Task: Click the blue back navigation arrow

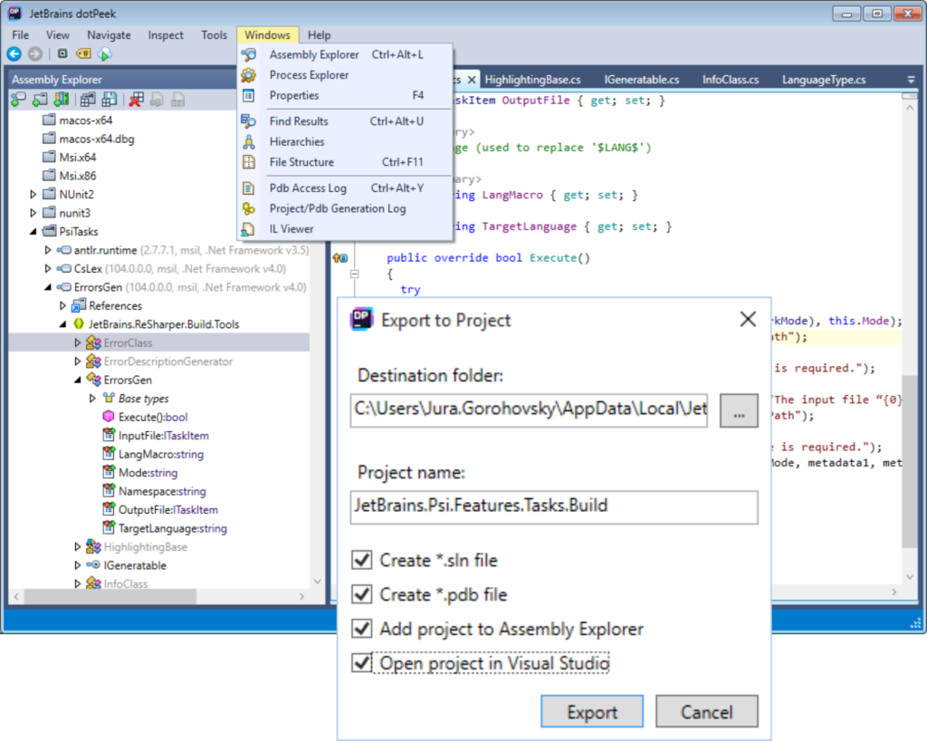Action: tap(14, 54)
